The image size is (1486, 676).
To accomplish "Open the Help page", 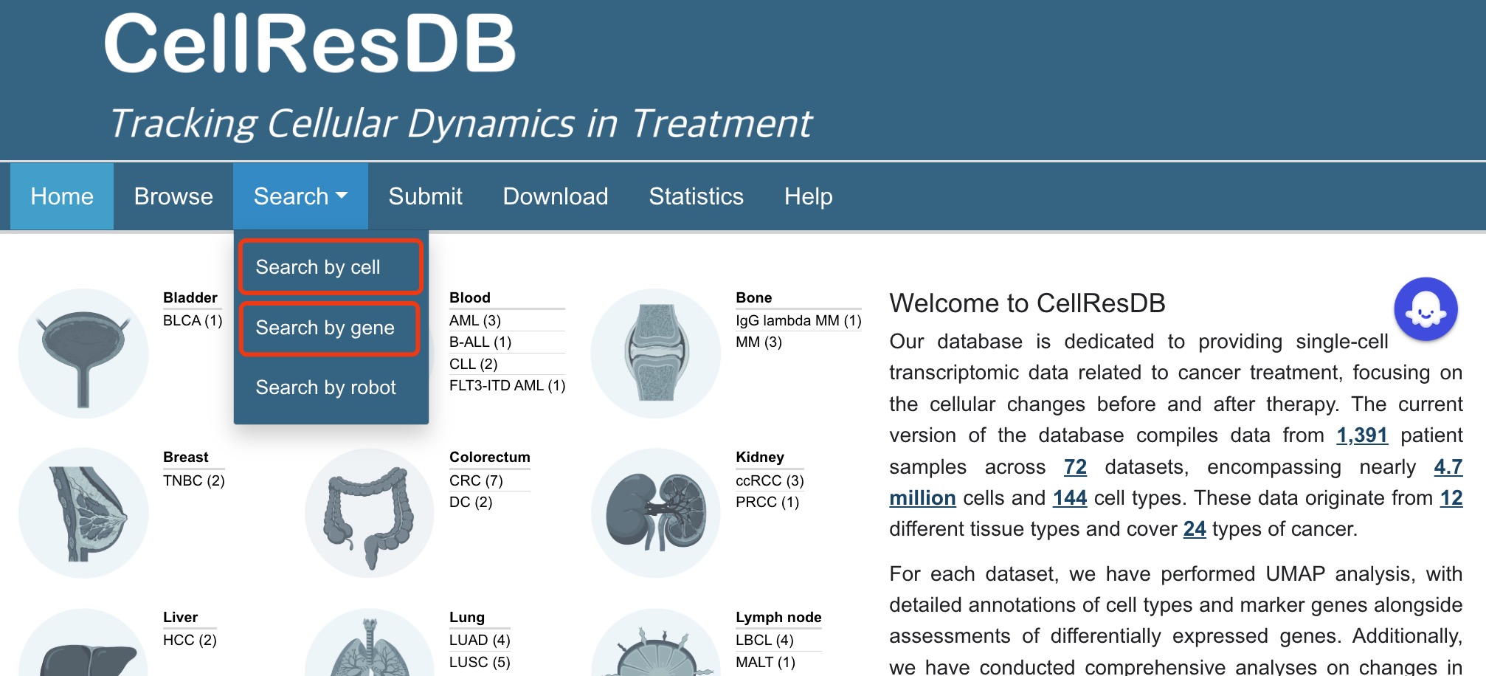I will tap(809, 196).
